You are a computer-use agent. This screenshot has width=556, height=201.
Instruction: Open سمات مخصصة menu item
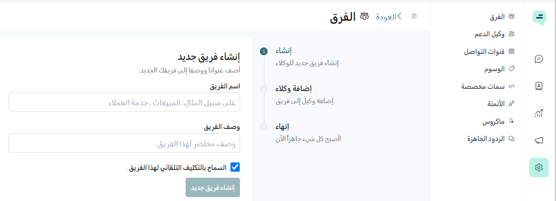488,86
